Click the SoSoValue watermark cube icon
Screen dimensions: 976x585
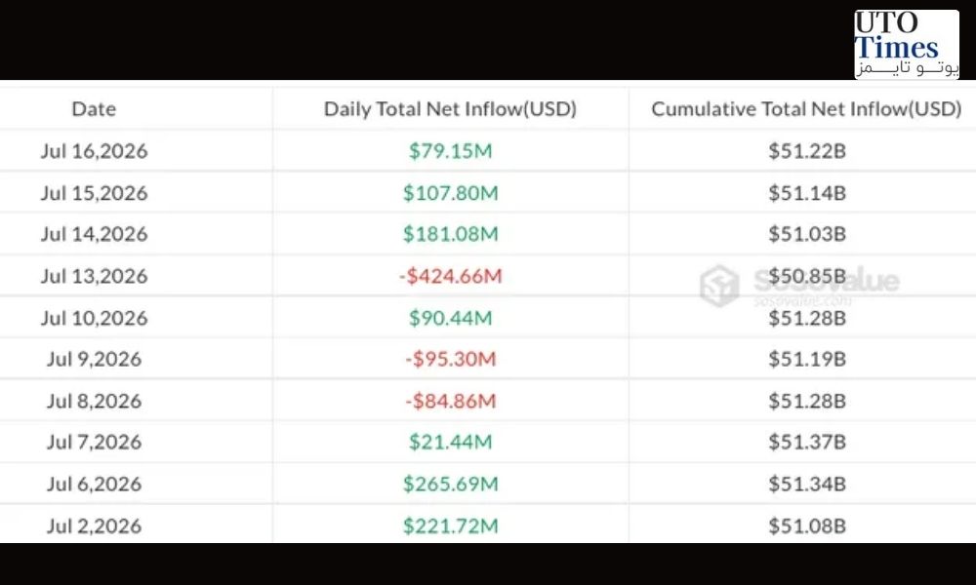pyautogui.click(x=719, y=286)
